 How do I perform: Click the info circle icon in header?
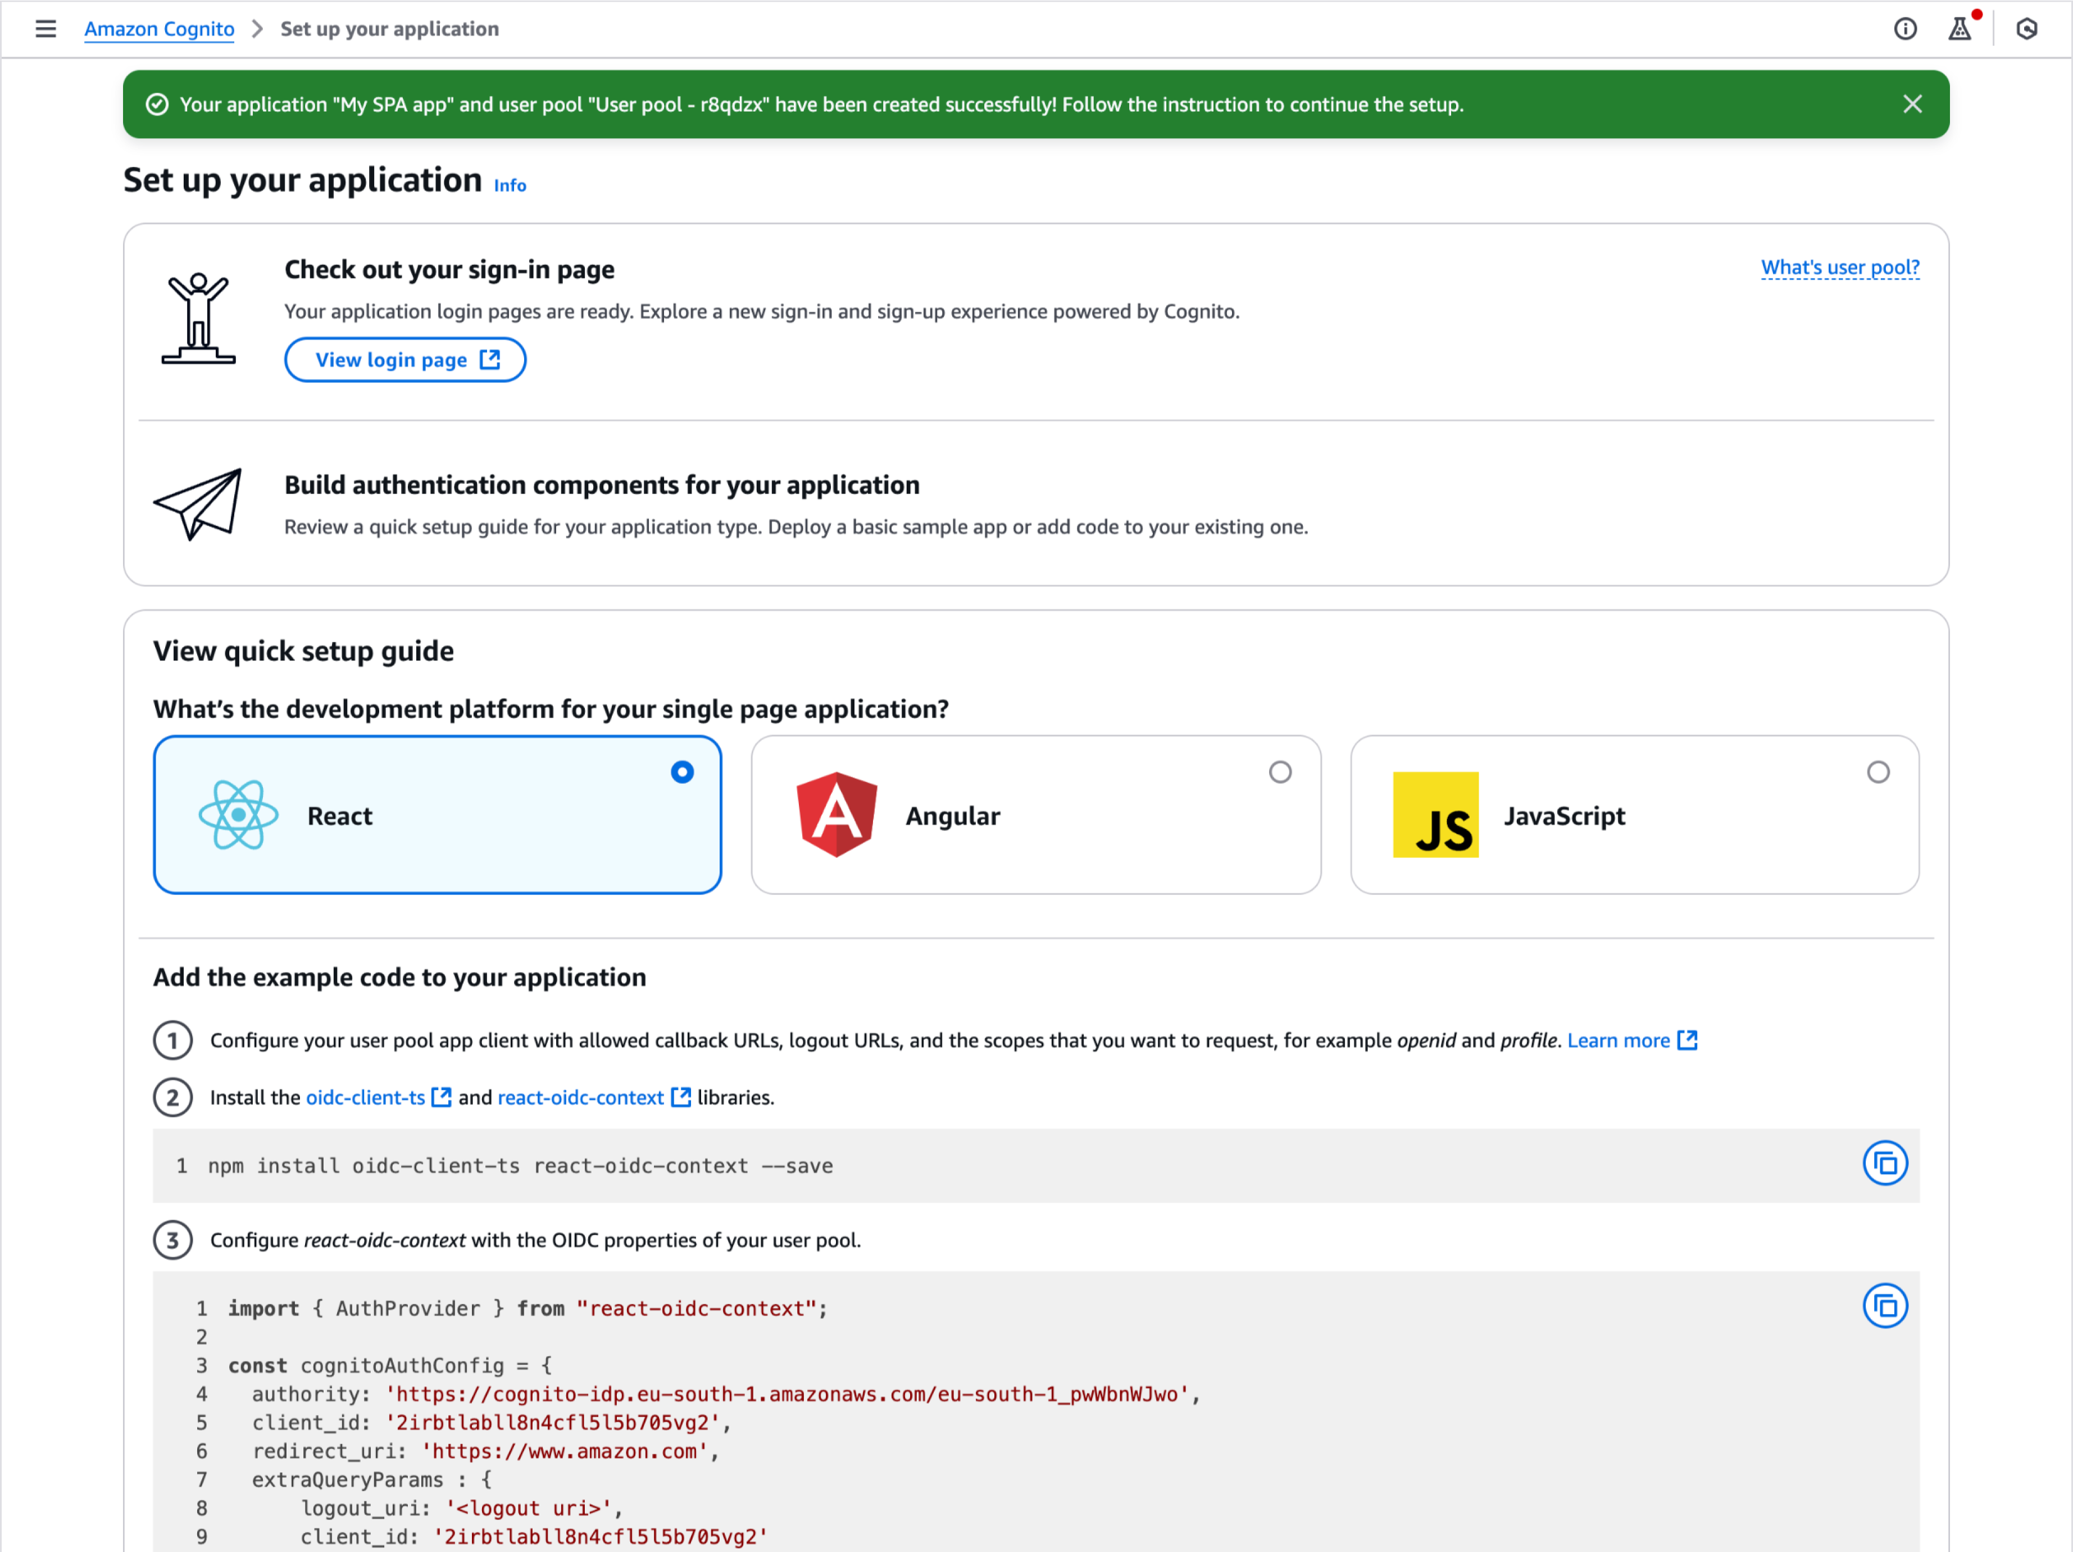point(1905,29)
